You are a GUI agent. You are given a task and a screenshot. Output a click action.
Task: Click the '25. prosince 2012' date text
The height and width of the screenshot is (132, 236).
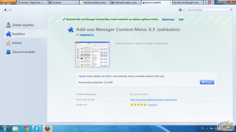[x=139, y=94]
